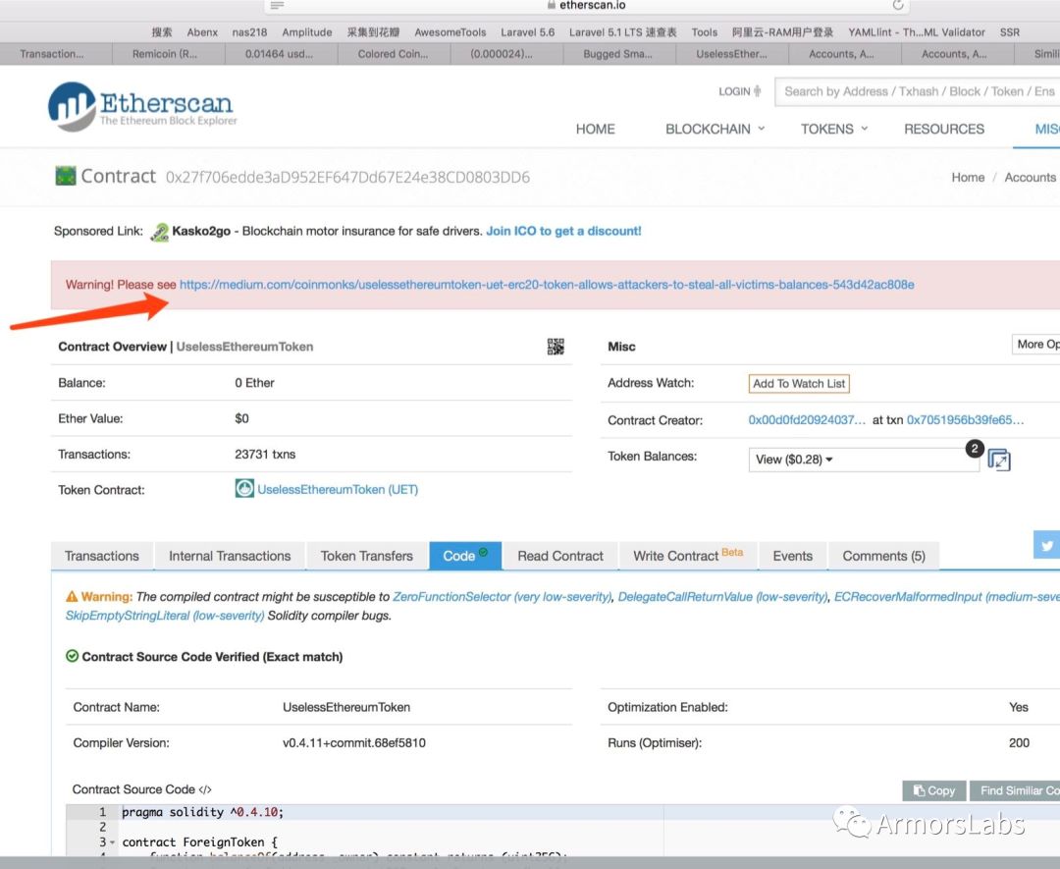The height and width of the screenshot is (869, 1060).
Task: Expand the BLOCKCHAIN navigation dropdown
Action: point(715,130)
